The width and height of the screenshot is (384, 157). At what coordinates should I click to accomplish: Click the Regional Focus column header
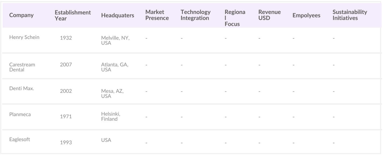[x=232, y=18]
